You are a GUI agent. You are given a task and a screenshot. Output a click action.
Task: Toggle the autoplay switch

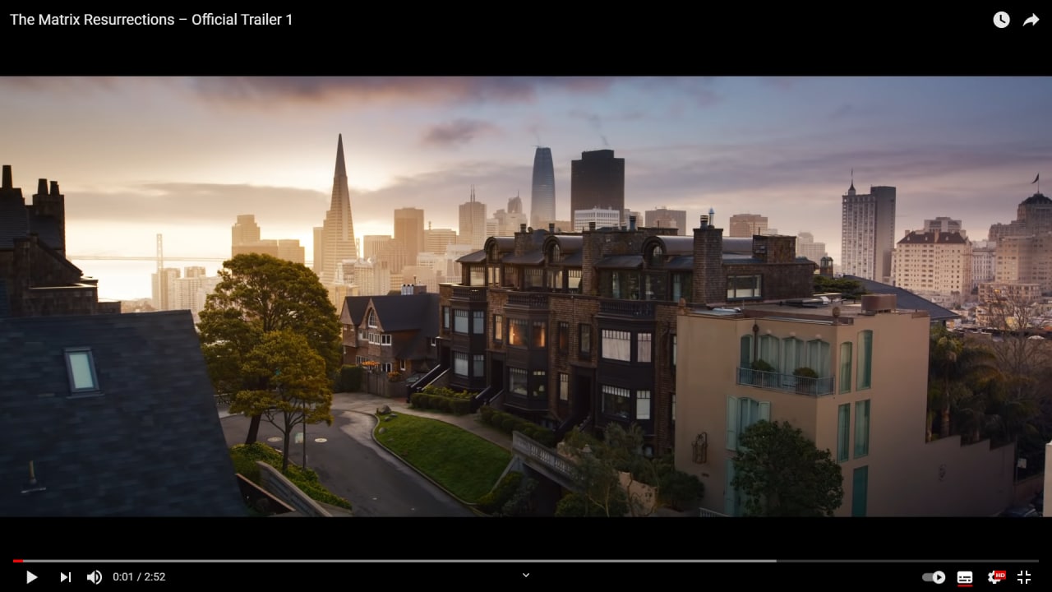pos(934,577)
